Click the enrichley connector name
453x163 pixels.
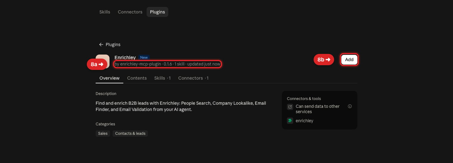[x=305, y=121]
